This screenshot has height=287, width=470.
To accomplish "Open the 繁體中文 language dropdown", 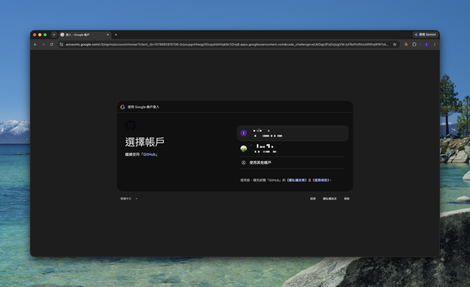I will click(x=129, y=199).
